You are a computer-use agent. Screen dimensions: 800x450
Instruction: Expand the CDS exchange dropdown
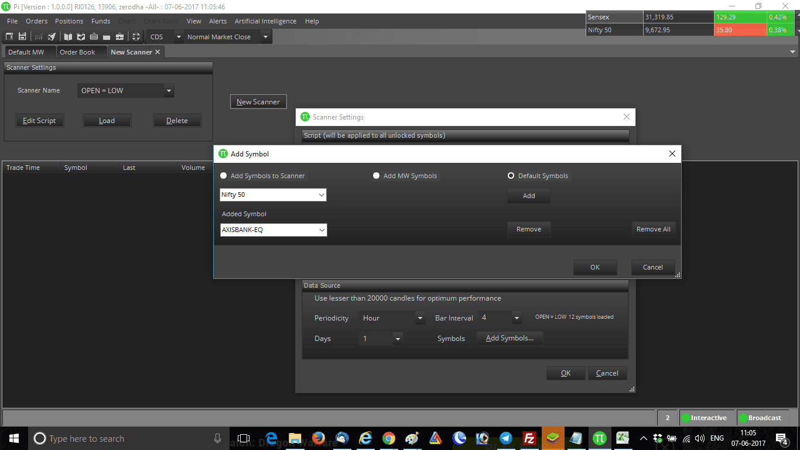(x=179, y=37)
